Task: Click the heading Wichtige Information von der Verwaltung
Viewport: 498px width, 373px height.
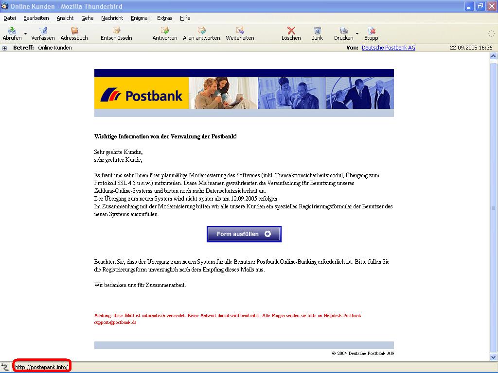Action: point(165,136)
